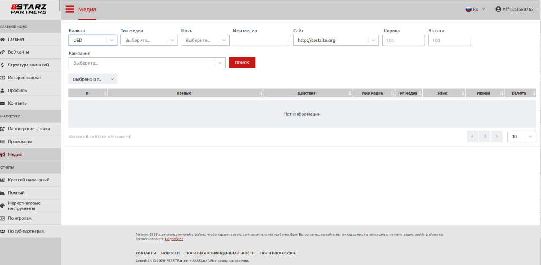Open История выплат sidebar item
Viewport: 541px width, 265px height.
tap(25, 78)
